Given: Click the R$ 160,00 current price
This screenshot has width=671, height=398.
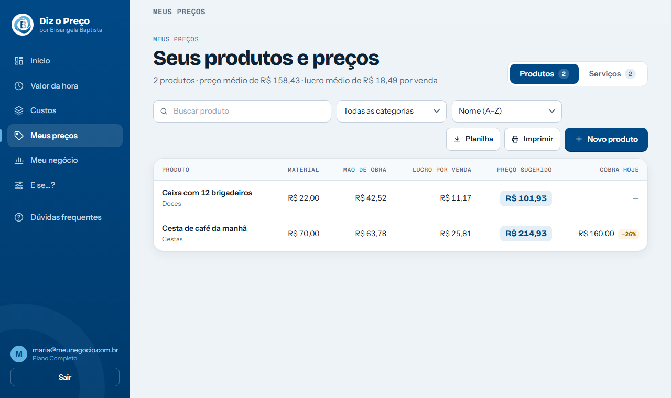Looking at the screenshot, I should [596, 234].
